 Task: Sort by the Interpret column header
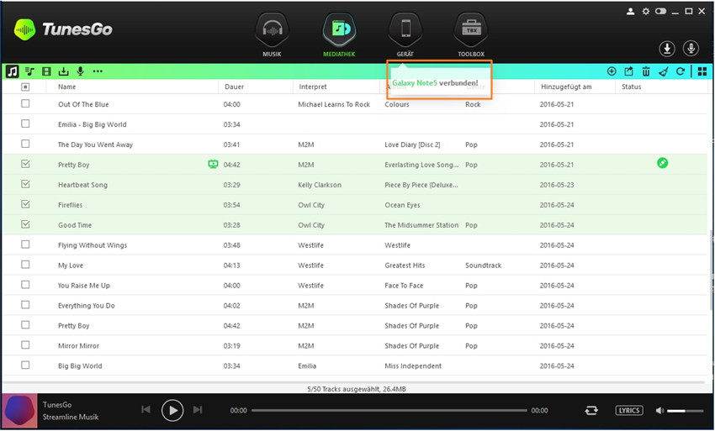coord(313,87)
